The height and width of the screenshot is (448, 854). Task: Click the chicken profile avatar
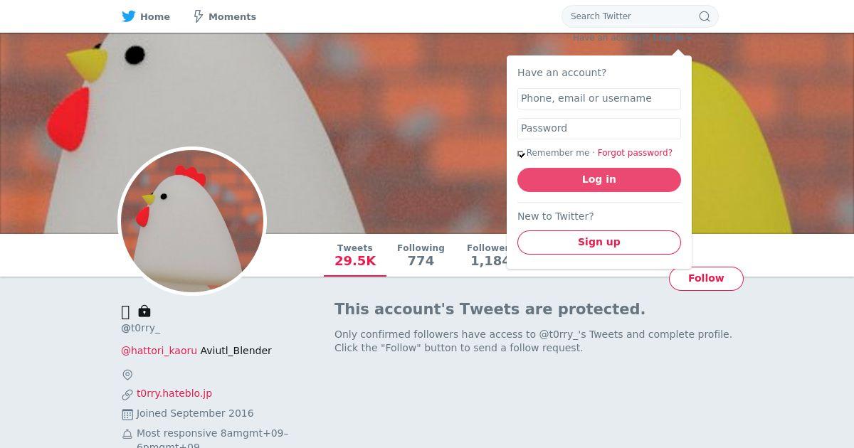(x=192, y=221)
